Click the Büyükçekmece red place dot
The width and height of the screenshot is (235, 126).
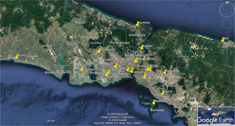pyautogui.click(x=68, y=71)
